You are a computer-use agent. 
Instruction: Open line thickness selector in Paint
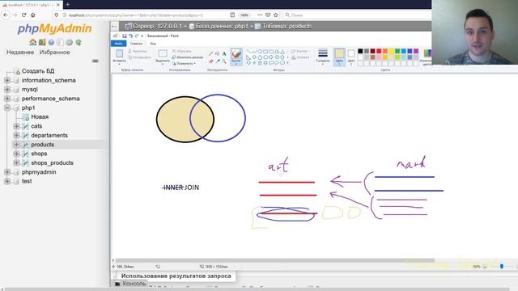point(323,56)
